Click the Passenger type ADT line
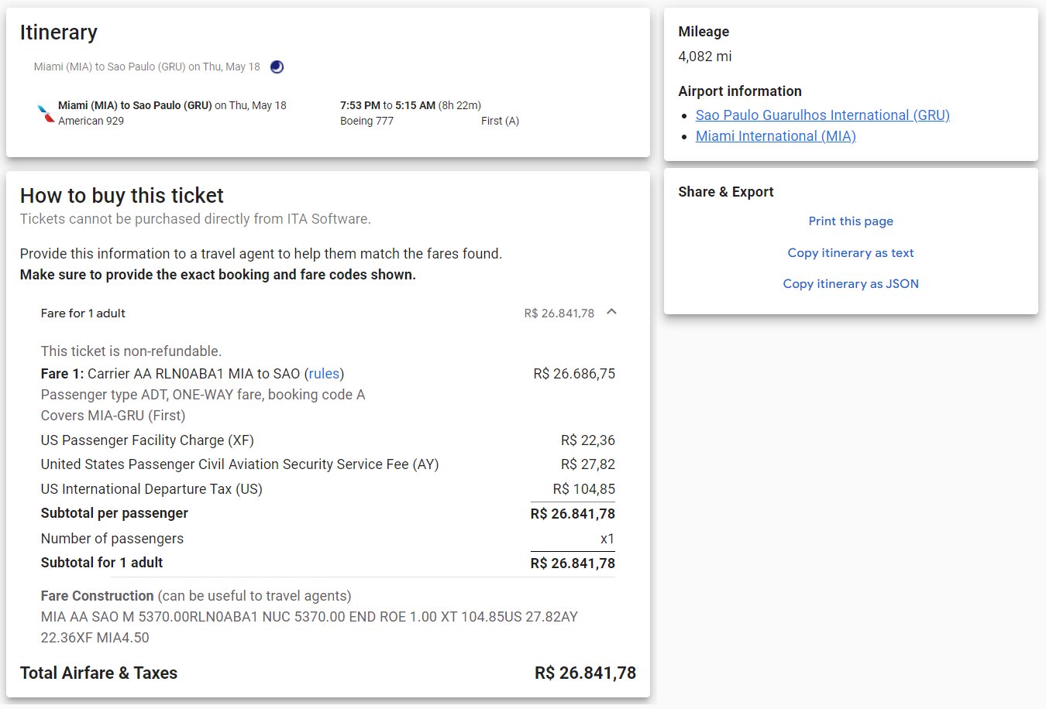1046x709 pixels. tap(202, 395)
